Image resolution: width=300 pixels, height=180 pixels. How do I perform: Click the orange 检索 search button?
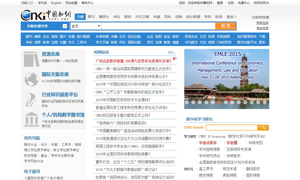coord(225,26)
